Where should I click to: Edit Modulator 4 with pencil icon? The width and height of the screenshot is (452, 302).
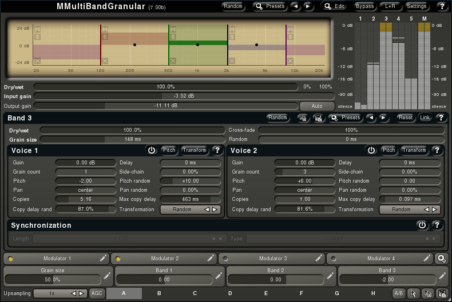pos(426,259)
